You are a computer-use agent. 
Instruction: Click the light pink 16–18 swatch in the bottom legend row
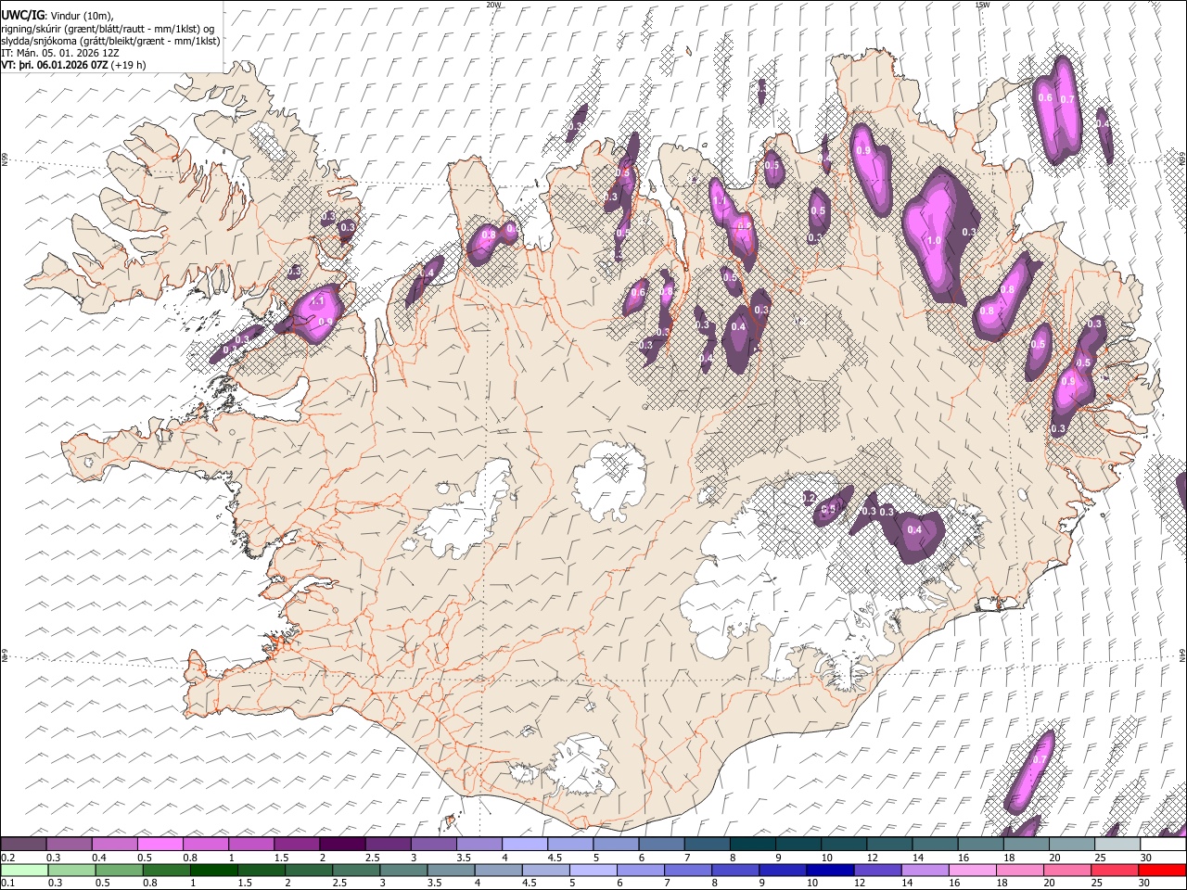[973, 871]
